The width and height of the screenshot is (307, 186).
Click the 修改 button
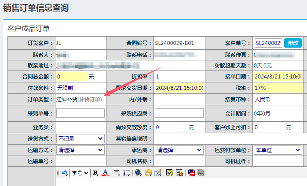pyautogui.click(x=293, y=43)
